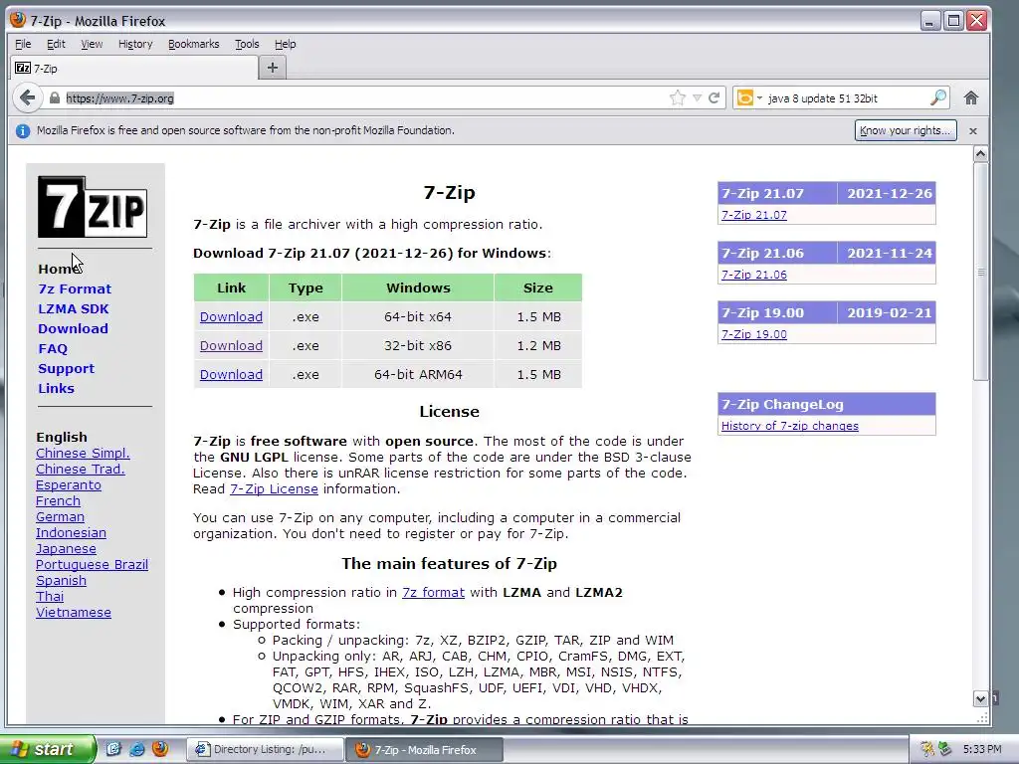Launch Firefox from quick launch icon
Image resolution: width=1019 pixels, height=764 pixels.
(160, 749)
